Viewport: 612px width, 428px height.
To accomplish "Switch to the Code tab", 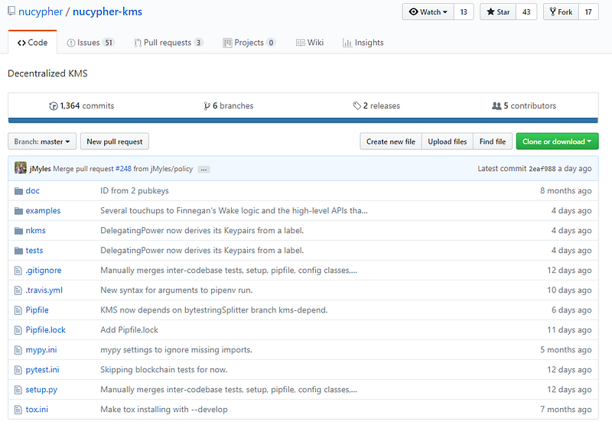I will (x=32, y=43).
